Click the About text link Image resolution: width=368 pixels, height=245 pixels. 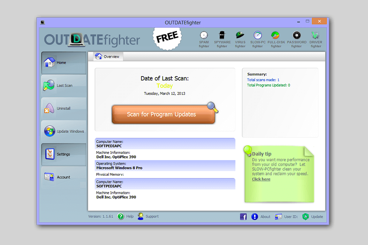click(265, 217)
